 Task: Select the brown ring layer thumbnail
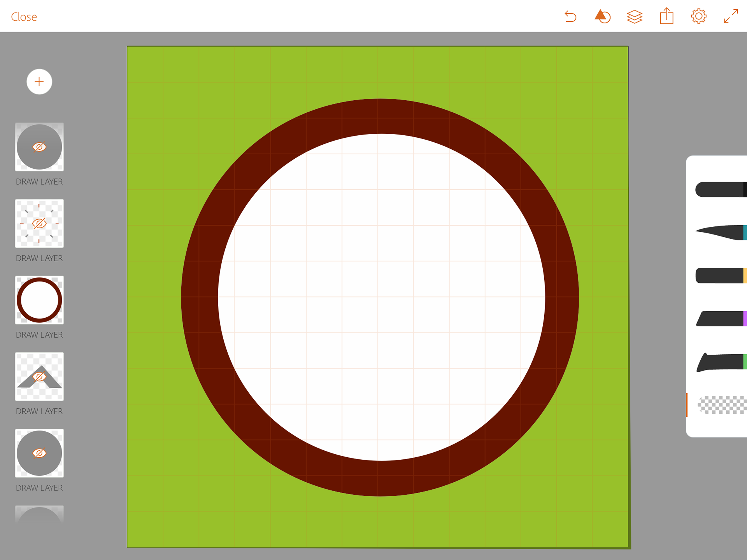tap(39, 300)
